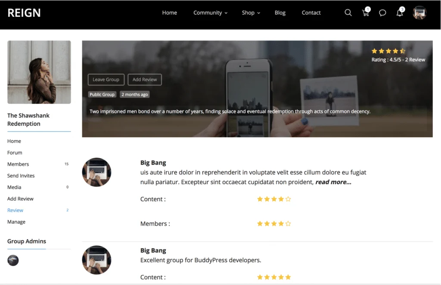This screenshot has height=285, width=441.
Task: Open the Blog nav item
Action: 280,12
